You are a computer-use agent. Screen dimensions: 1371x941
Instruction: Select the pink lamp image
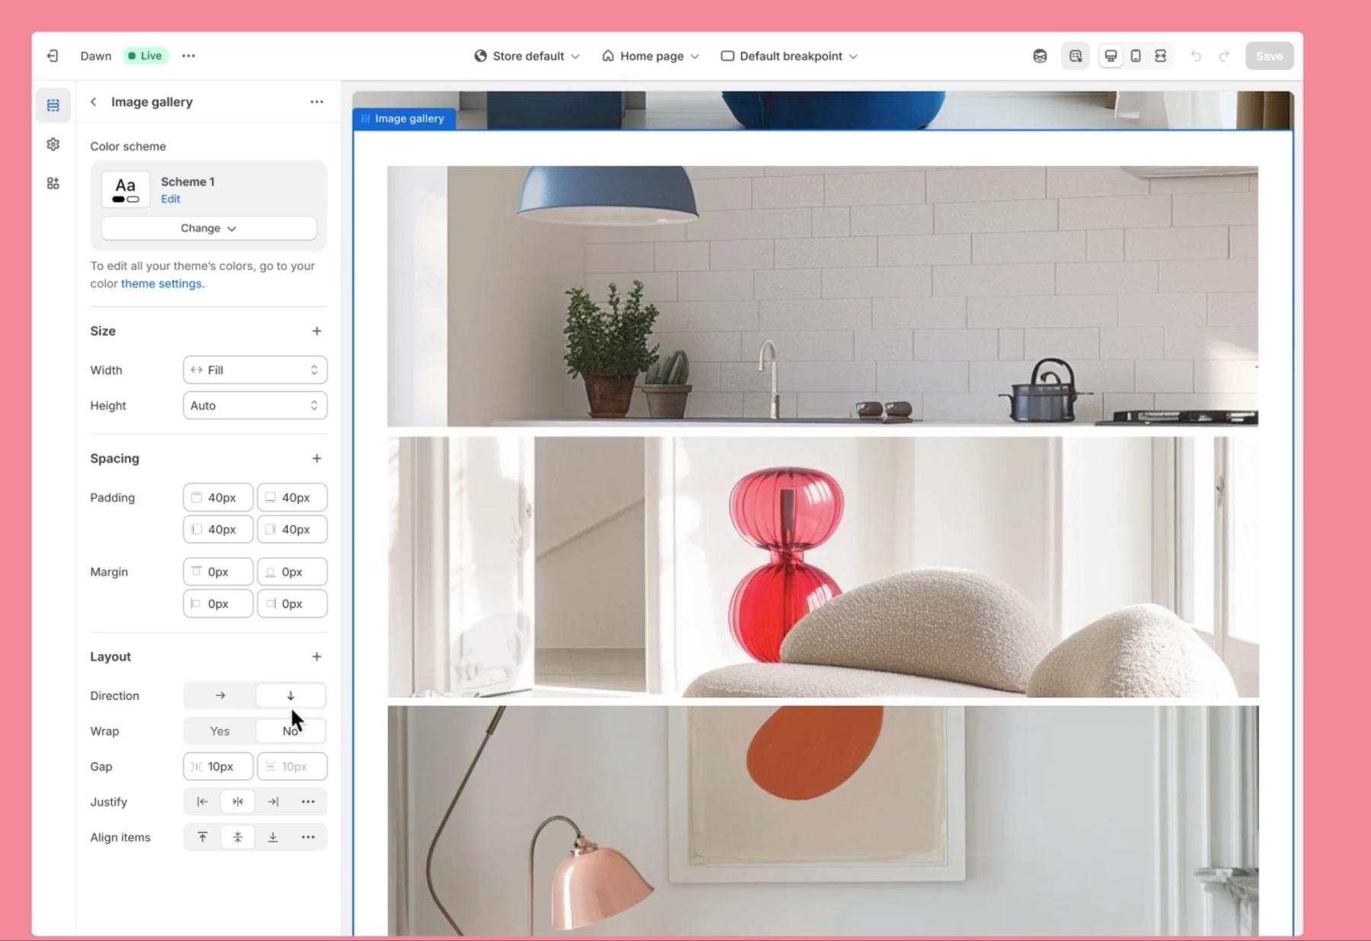[x=823, y=821]
